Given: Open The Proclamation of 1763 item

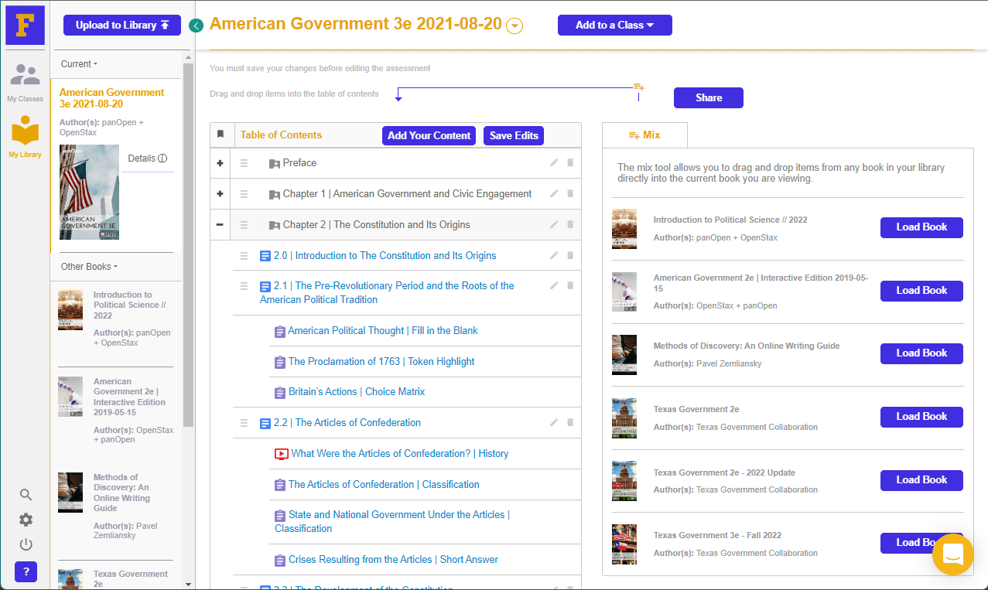Looking at the screenshot, I should (x=381, y=362).
